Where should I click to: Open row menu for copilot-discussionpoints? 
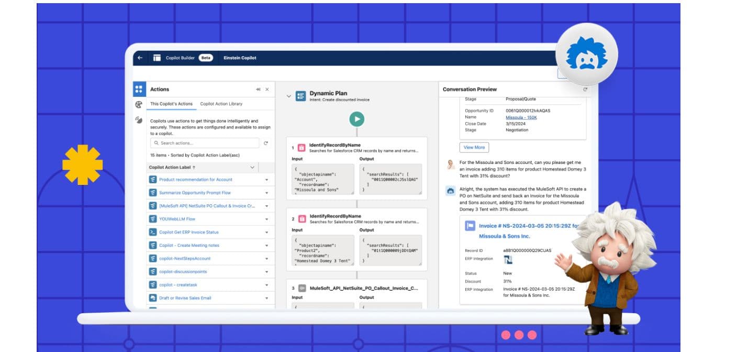(266, 272)
